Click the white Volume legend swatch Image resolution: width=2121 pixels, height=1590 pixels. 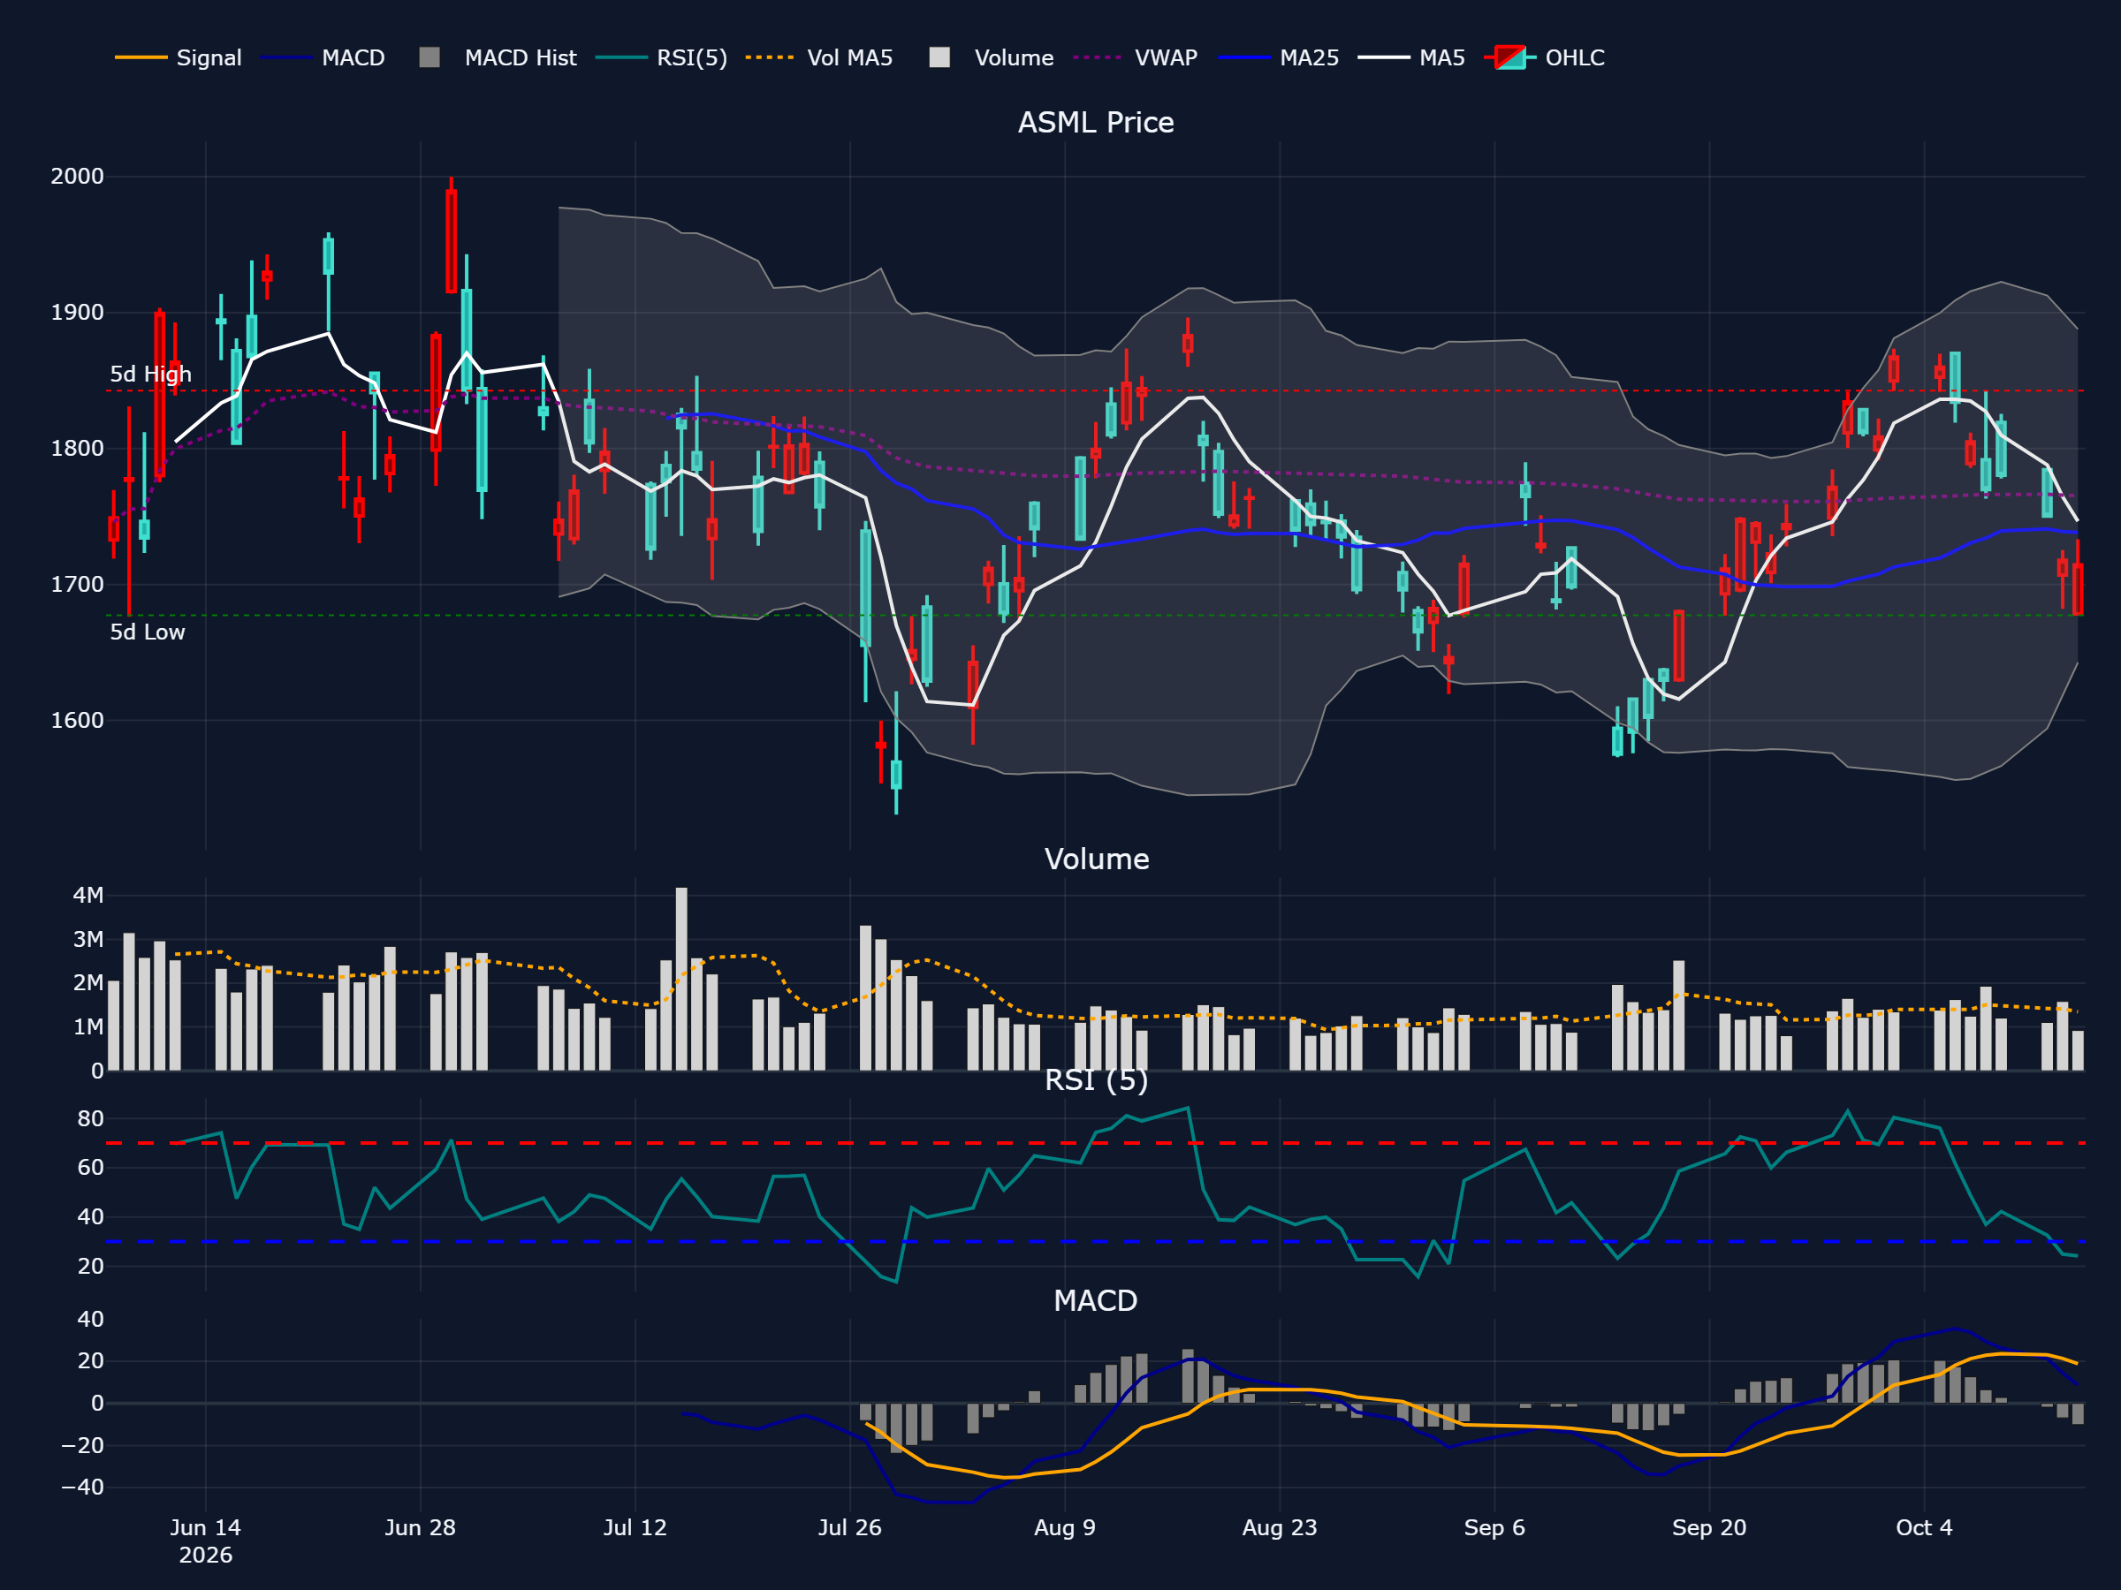coord(939,57)
